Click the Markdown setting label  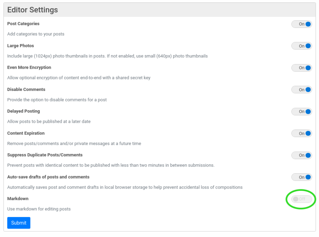(x=18, y=198)
